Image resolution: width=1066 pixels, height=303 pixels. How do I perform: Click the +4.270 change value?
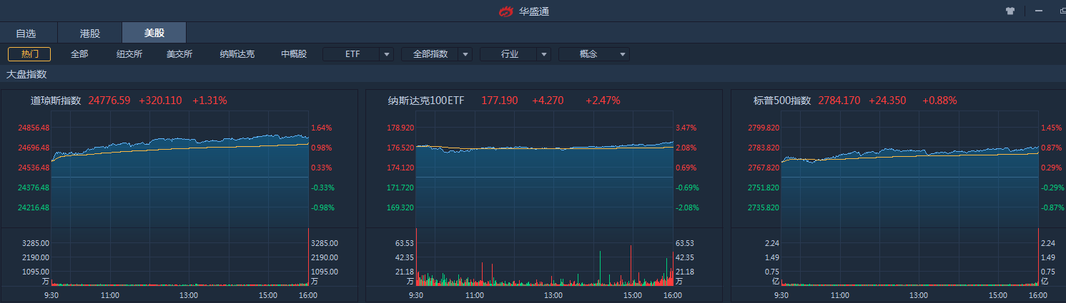[x=548, y=101]
